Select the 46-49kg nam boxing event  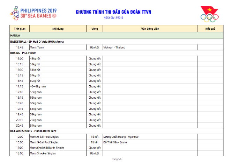point(58,86)
